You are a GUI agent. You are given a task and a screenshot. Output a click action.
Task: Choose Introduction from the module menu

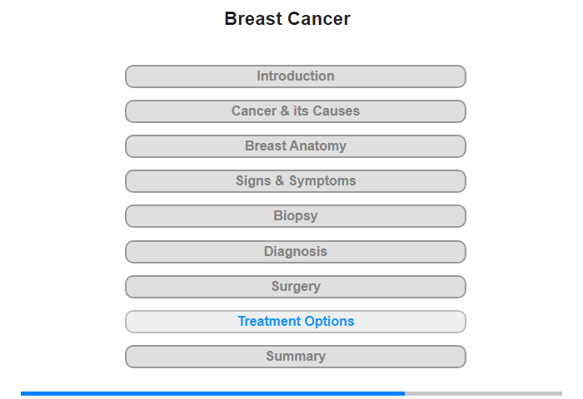[x=295, y=76]
